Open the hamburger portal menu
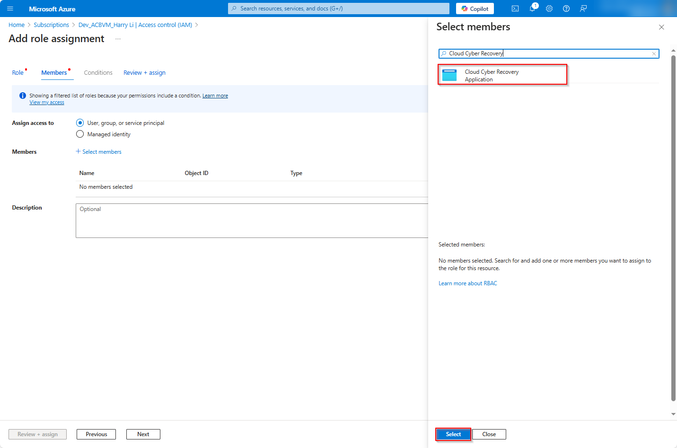 point(10,9)
